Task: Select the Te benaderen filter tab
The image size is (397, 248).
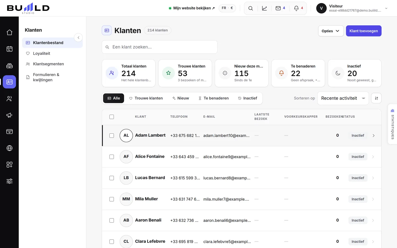Action: click(214, 98)
